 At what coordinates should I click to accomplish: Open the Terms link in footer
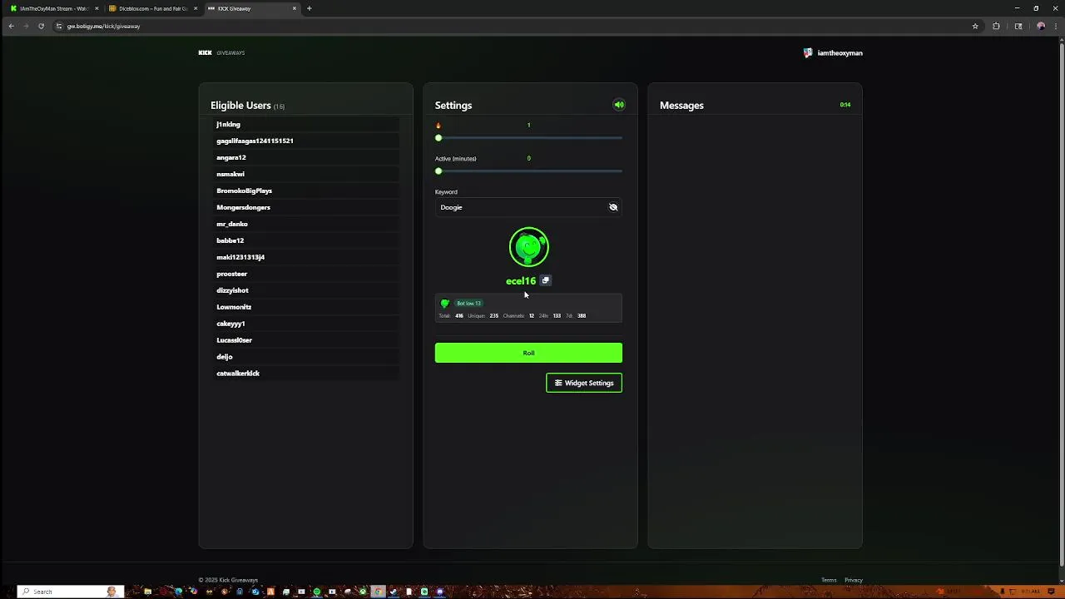click(x=829, y=580)
